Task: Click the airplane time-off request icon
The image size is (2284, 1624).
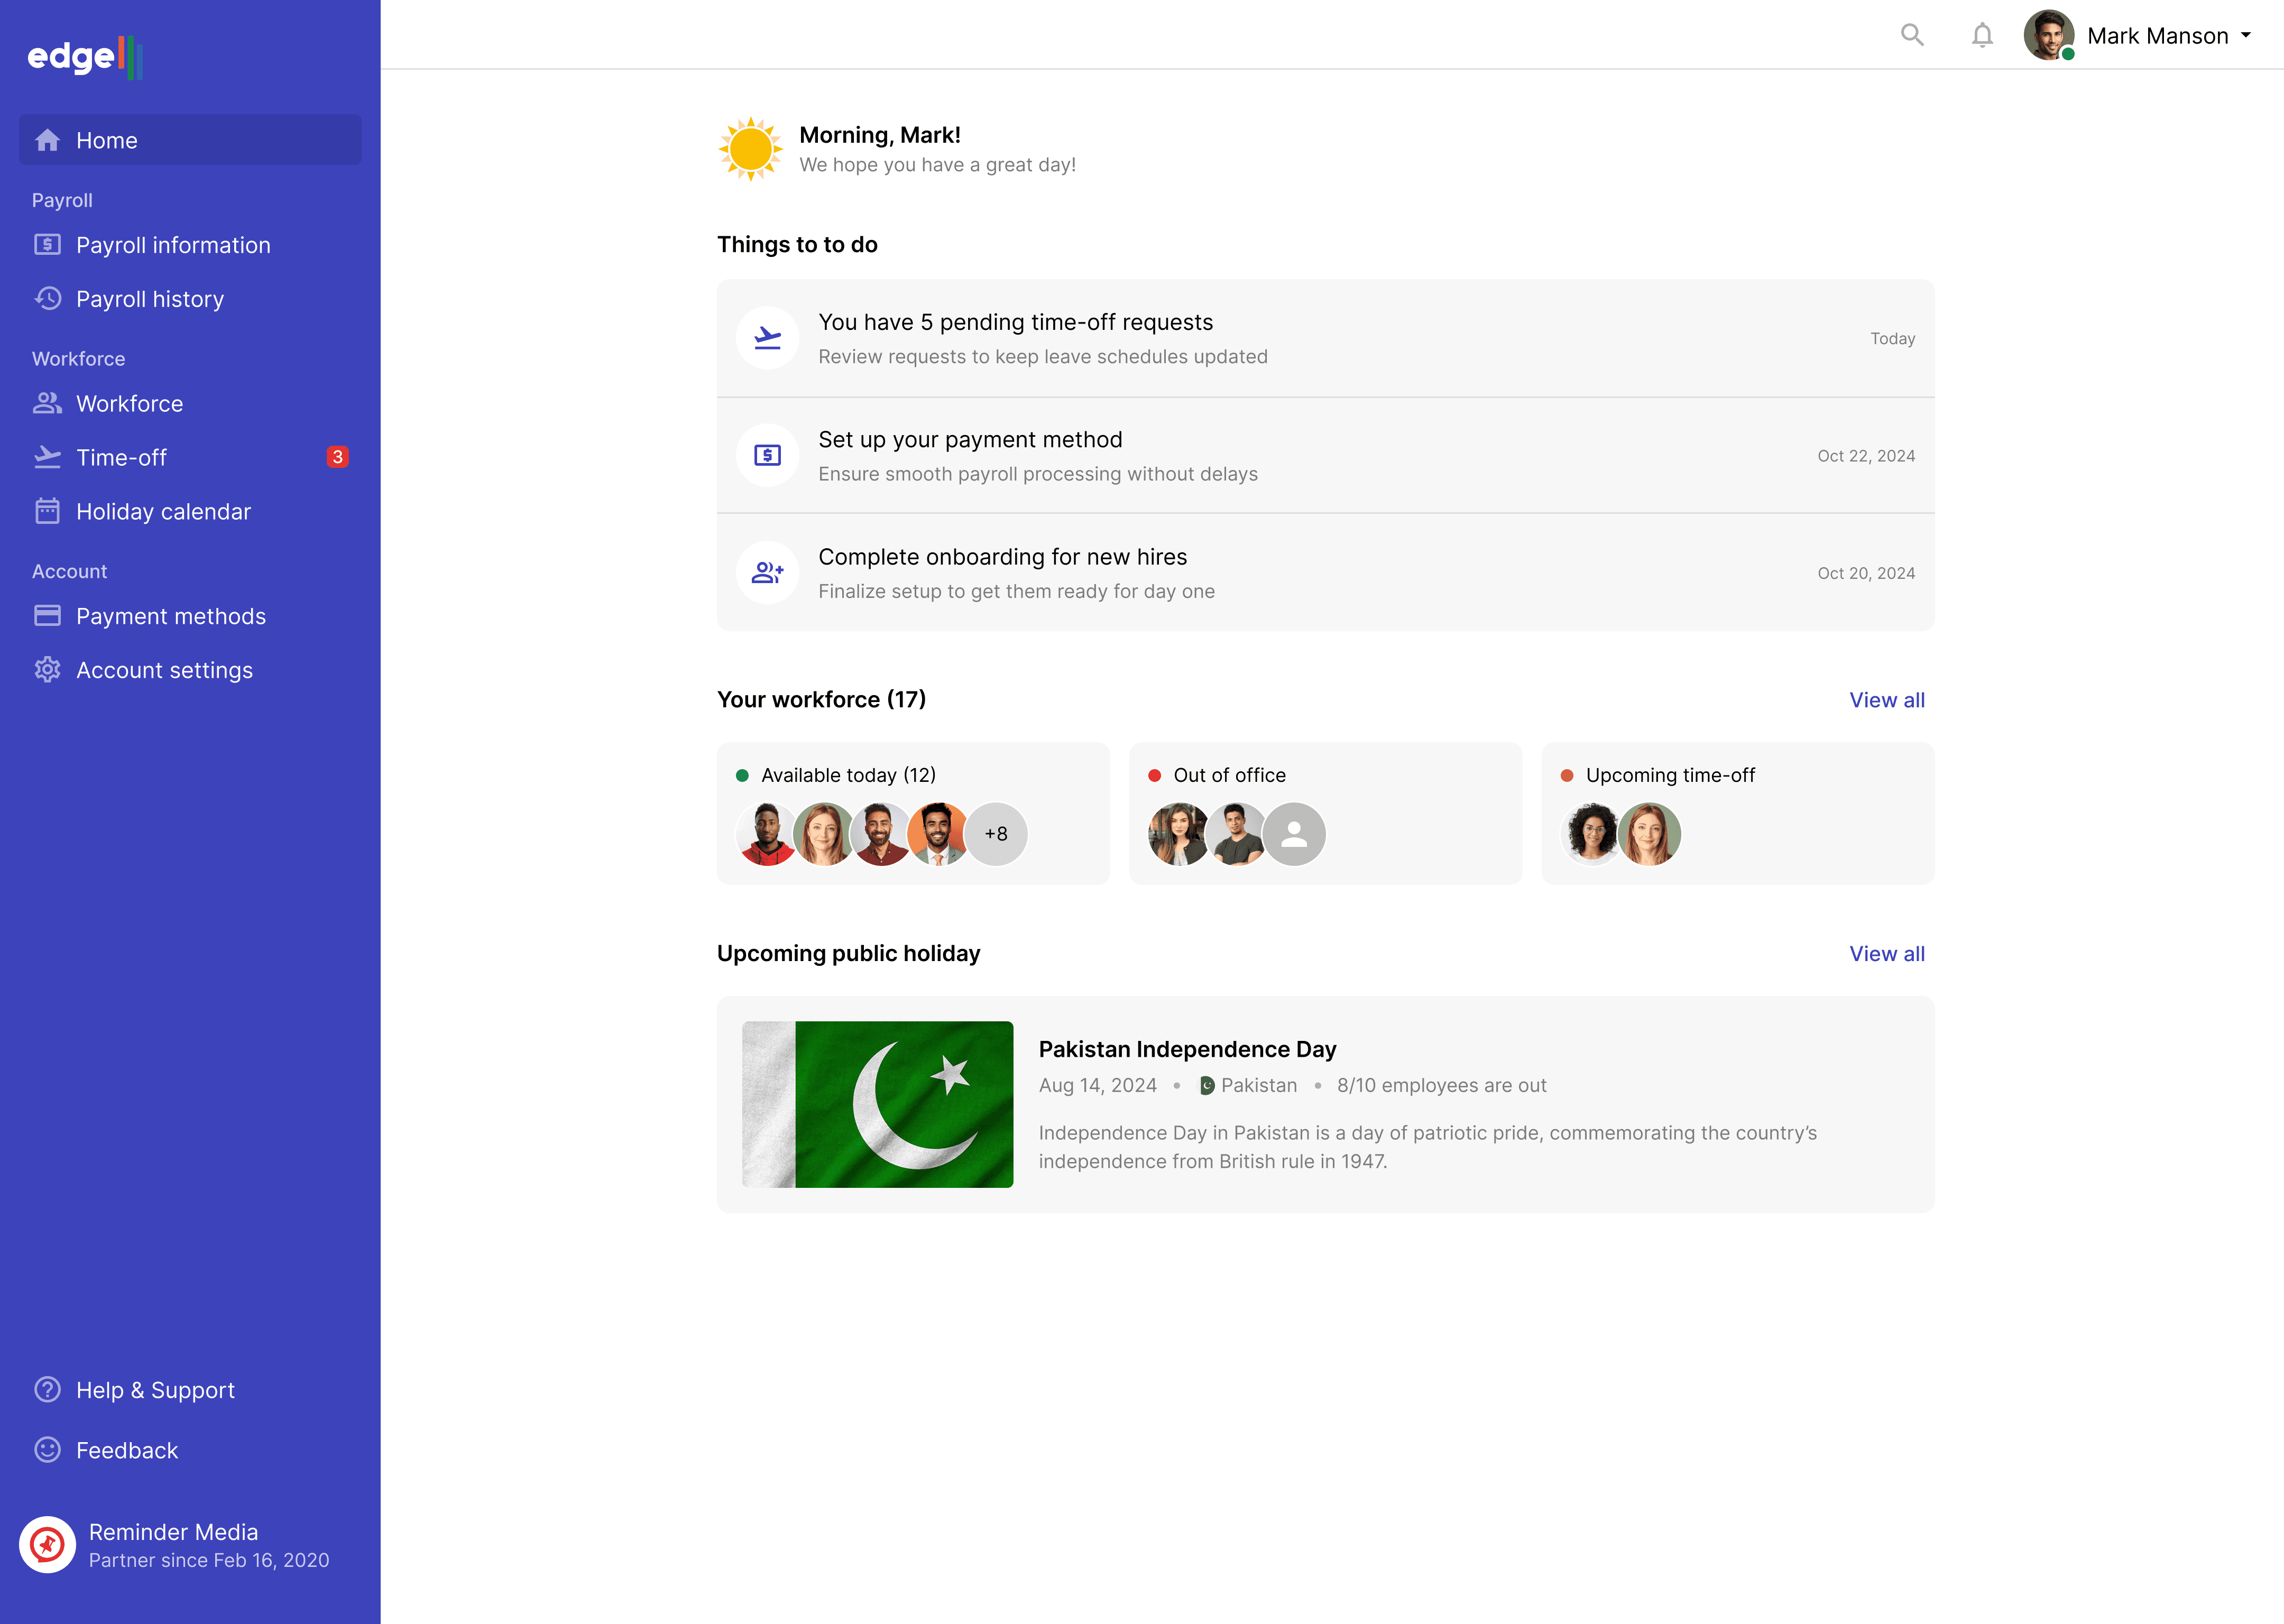Action: pos(767,338)
